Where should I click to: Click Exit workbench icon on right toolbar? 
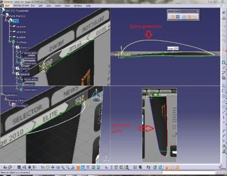[x=224, y=18]
